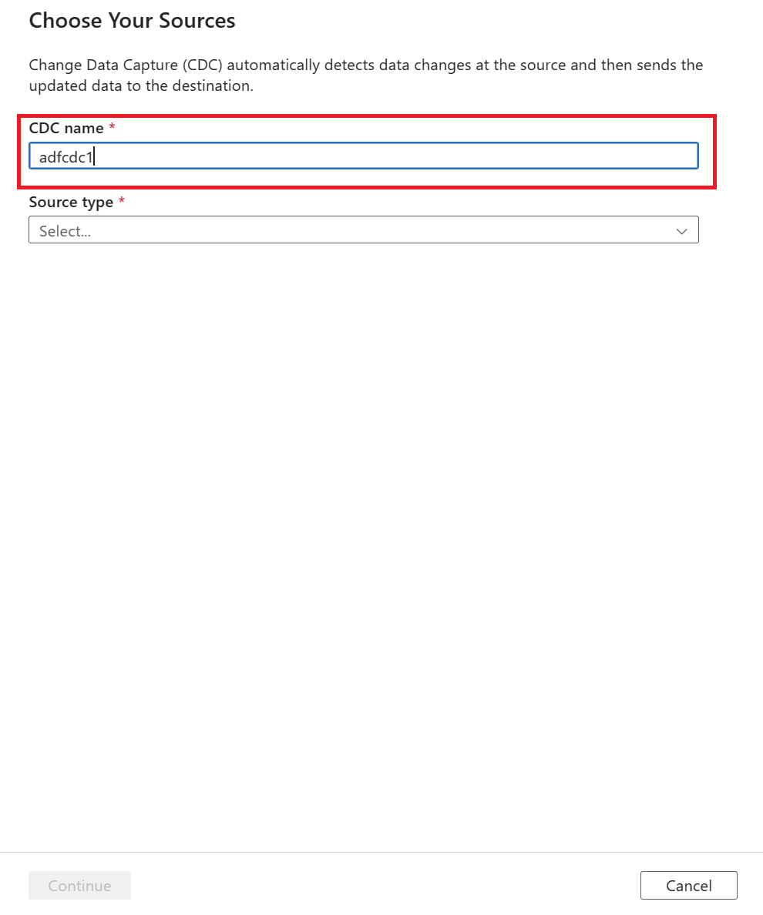Click inside the CDC name input field
Image resolution: width=763 pixels, height=915 pixels.
(364, 156)
